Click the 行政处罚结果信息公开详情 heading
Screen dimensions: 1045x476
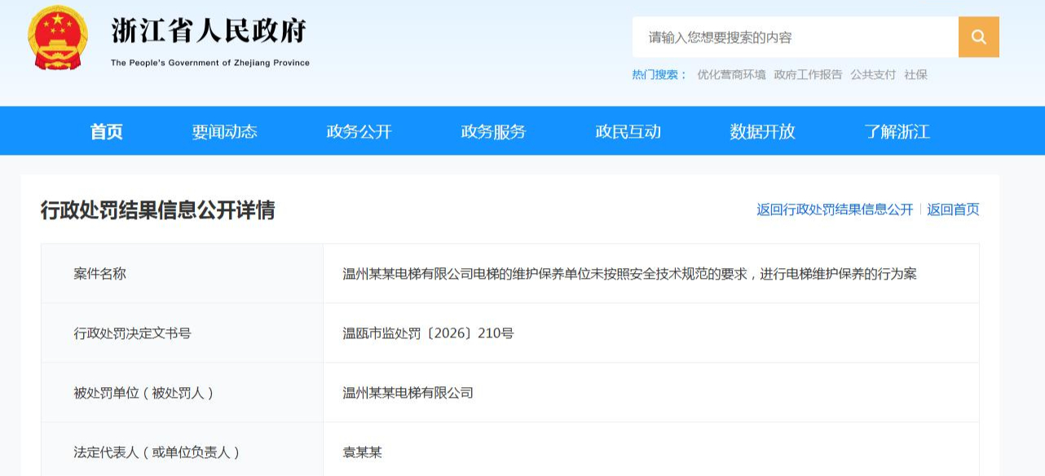tap(158, 210)
